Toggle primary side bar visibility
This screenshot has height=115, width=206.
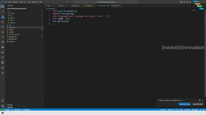click(x=182, y=2)
